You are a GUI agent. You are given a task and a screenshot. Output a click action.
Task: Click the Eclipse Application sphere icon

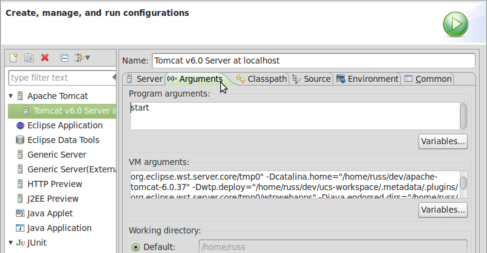pos(20,125)
